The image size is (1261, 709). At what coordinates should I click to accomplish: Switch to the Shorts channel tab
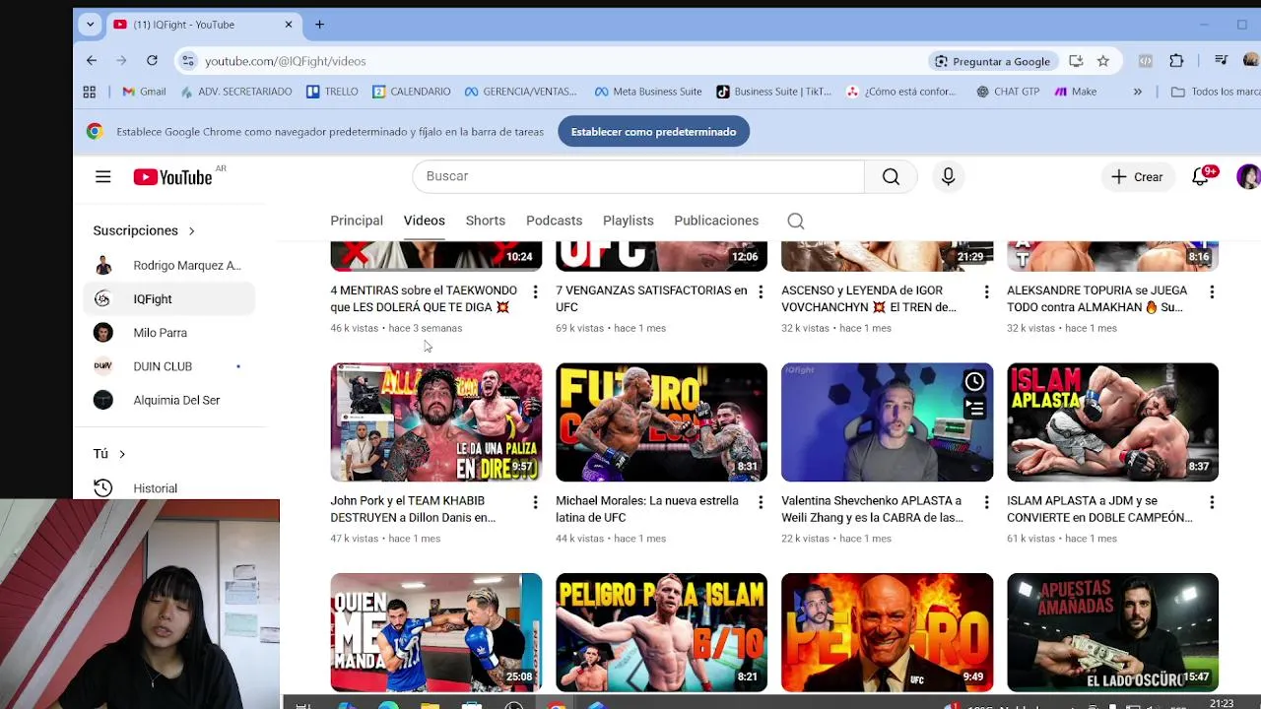pyautogui.click(x=486, y=221)
